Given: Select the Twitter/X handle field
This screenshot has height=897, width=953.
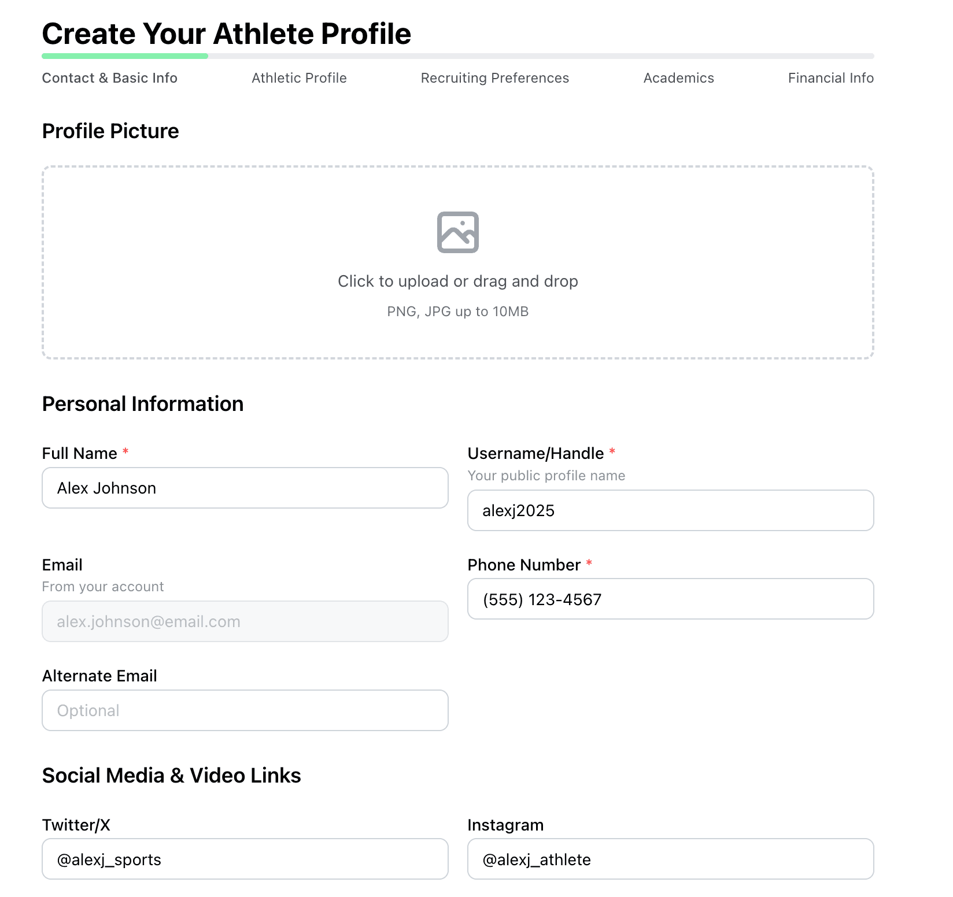Looking at the screenshot, I should [245, 859].
